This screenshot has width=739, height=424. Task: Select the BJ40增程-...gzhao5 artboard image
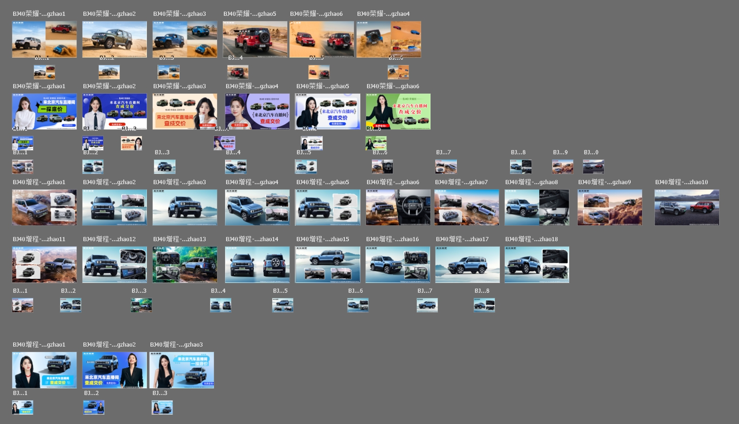pos(328,208)
